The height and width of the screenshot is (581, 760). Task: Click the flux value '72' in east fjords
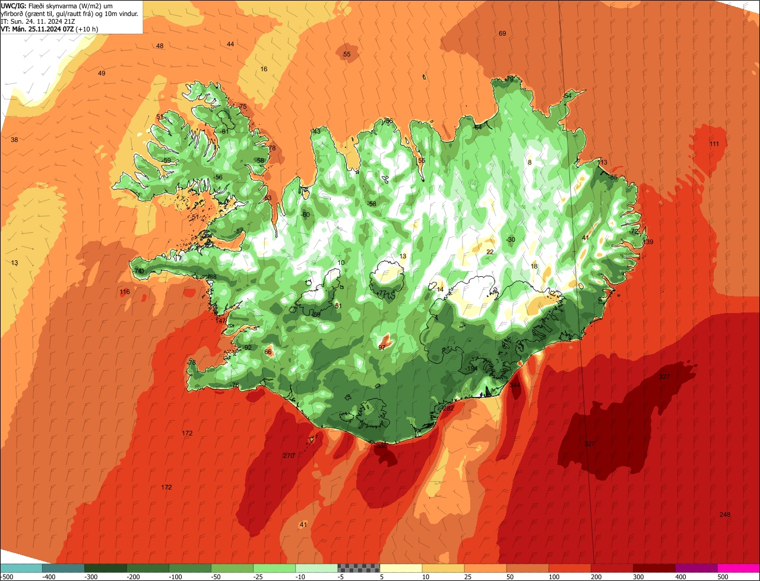635,231
